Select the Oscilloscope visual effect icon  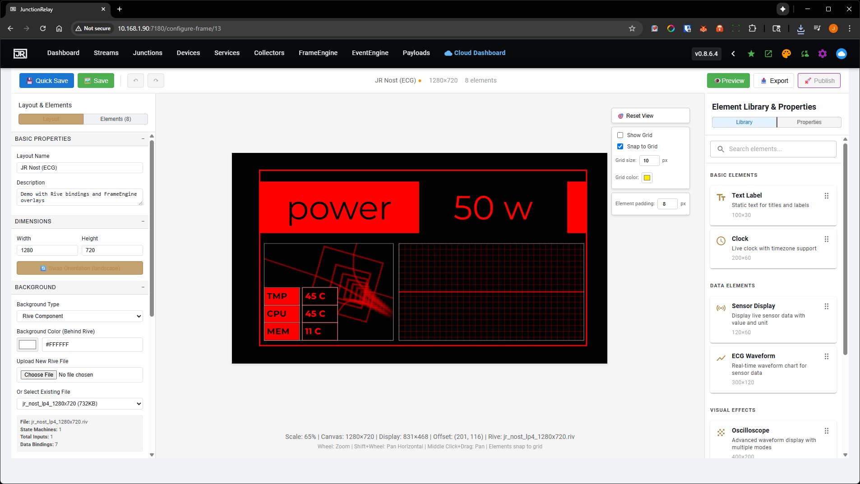(x=721, y=432)
